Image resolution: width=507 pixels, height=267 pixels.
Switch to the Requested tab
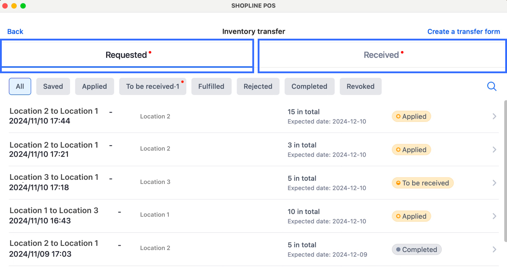click(x=127, y=55)
